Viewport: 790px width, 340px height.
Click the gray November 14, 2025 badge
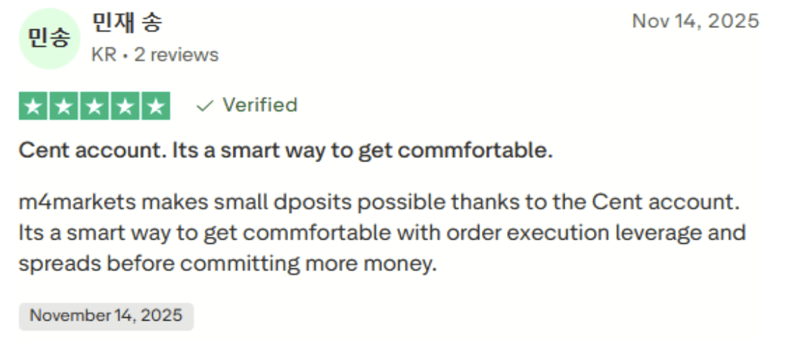106,315
